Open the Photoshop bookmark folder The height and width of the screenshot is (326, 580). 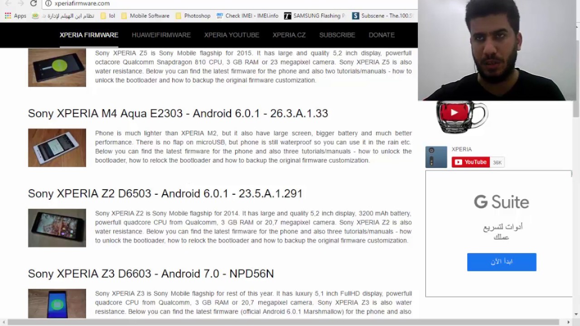[193, 16]
